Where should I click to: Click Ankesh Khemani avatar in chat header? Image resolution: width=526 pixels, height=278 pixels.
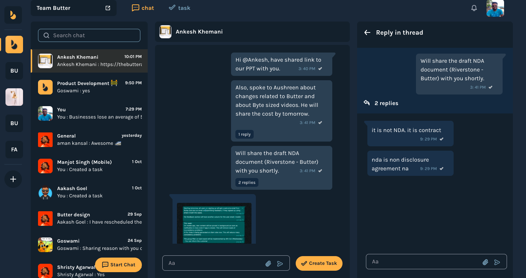166,32
